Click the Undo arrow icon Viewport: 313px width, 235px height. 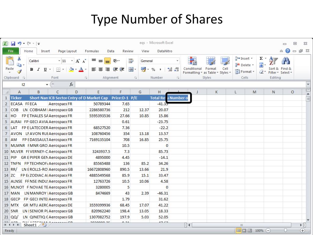point(19,43)
